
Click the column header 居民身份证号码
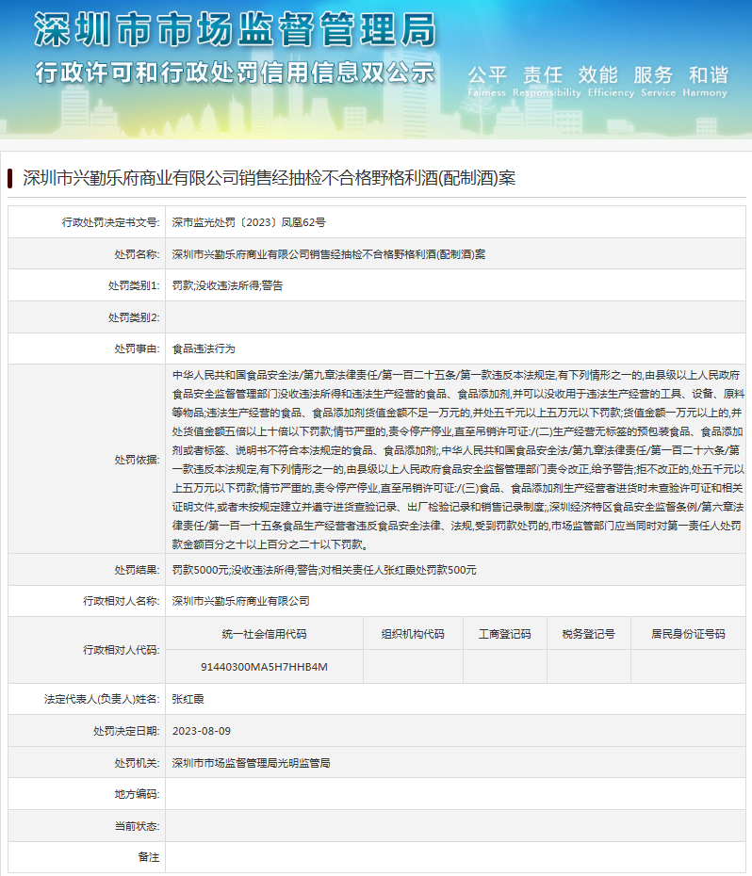coord(688,634)
